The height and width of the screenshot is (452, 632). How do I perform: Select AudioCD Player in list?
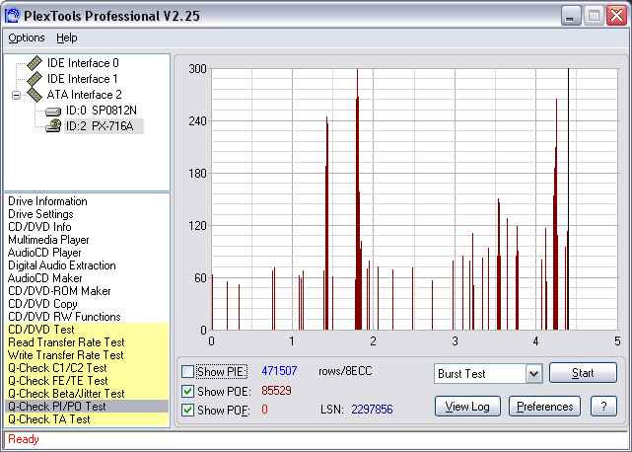click(44, 253)
